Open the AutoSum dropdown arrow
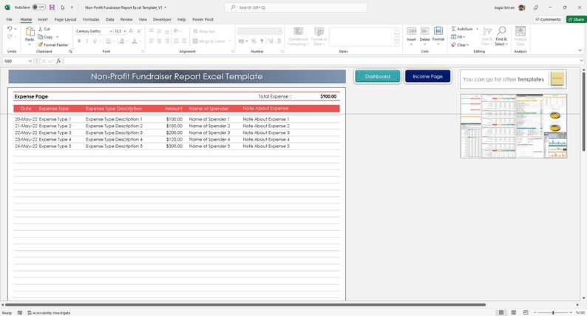Viewport: 587px width, 316px height. click(478, 29)
